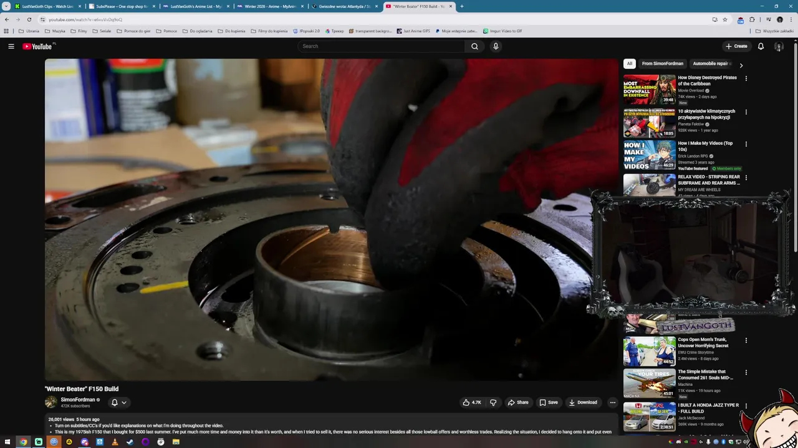
Task: Open subscription notification bell dropdown
Action: point(118,403)
